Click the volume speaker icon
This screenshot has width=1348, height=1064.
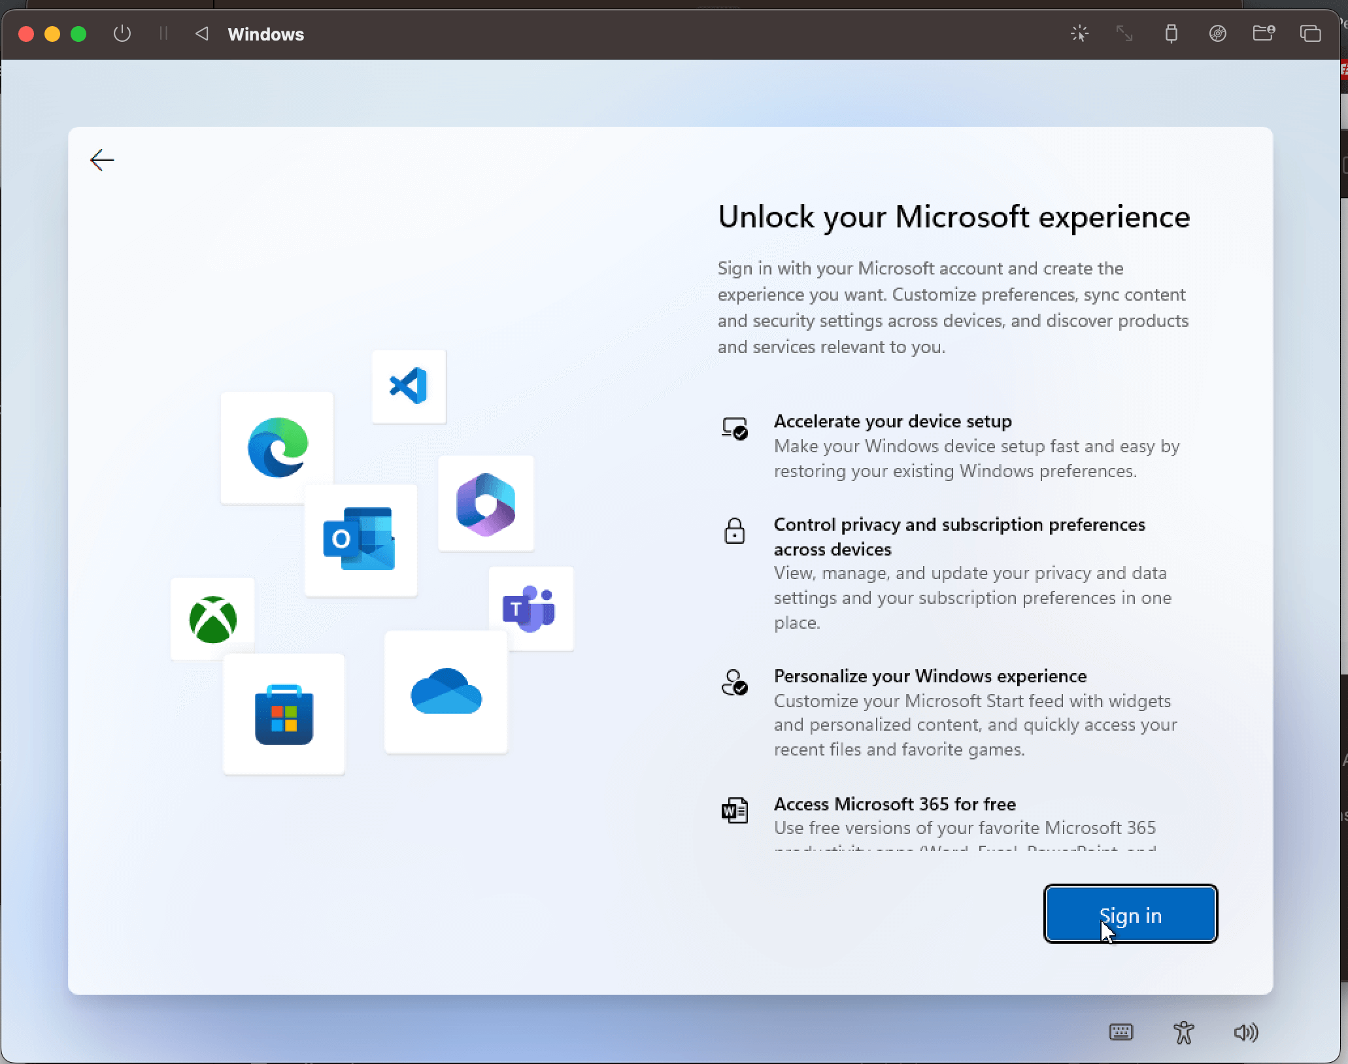click(x=1245, y=1032)
